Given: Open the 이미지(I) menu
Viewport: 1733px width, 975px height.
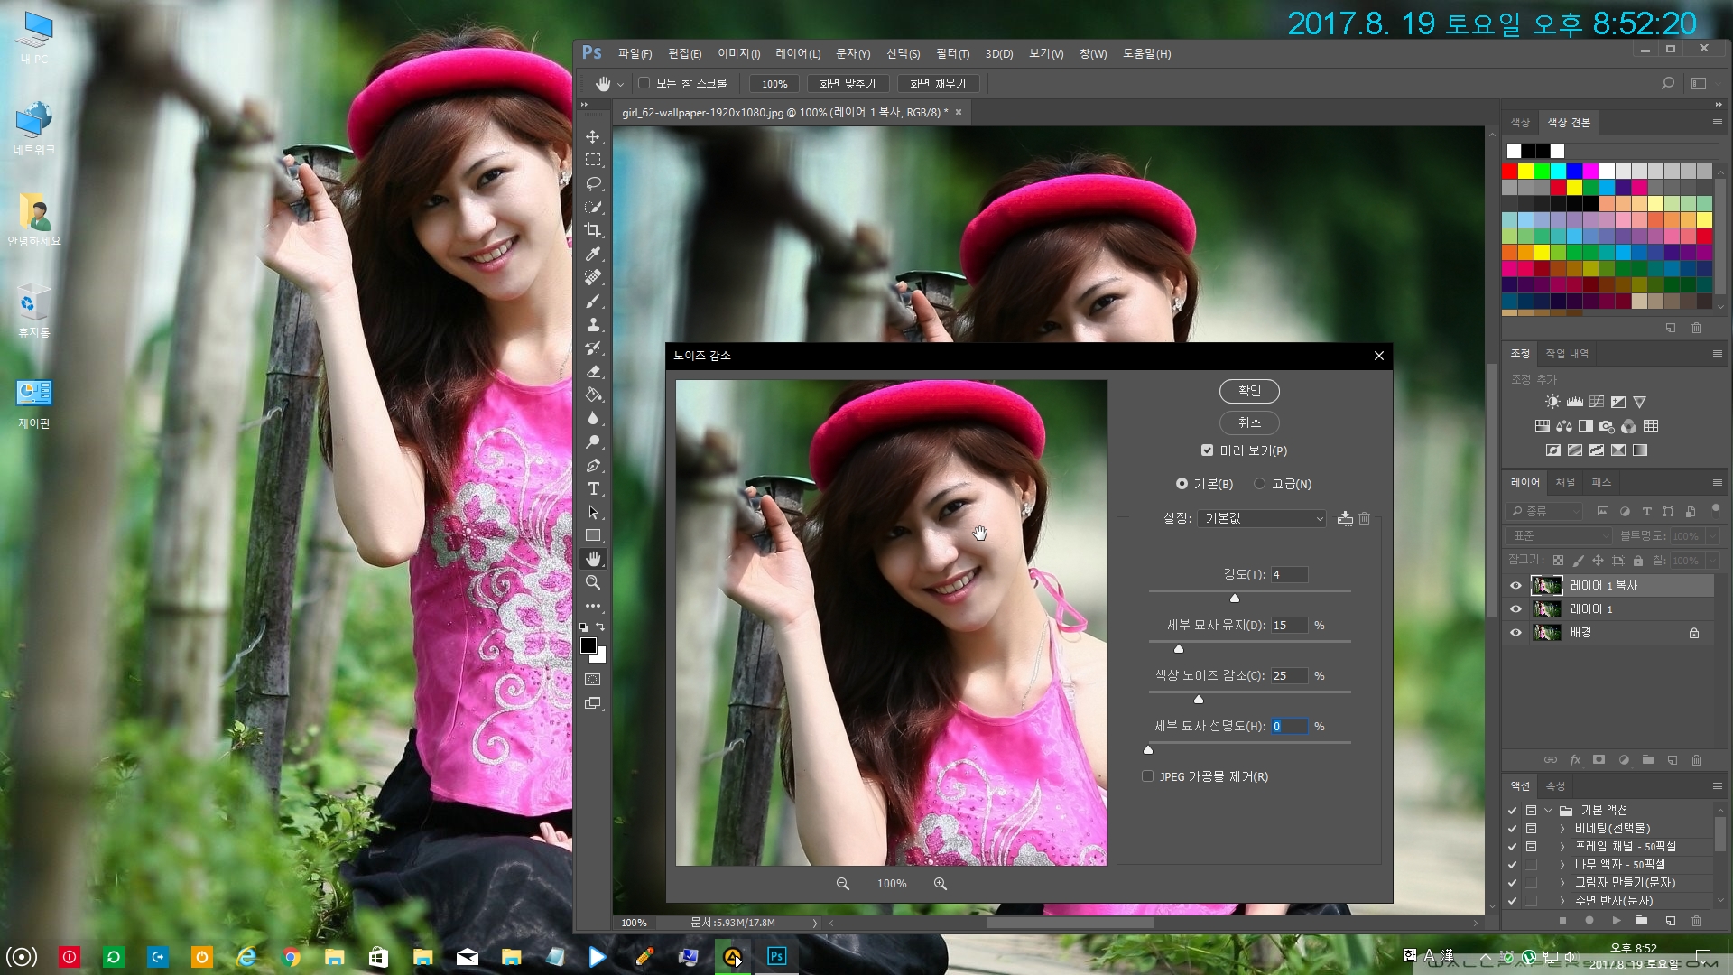Looking at the screenshot, I should click(738, 53).
